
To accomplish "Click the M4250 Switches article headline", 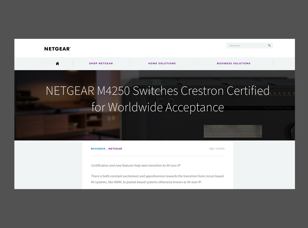I will [158, 99].
